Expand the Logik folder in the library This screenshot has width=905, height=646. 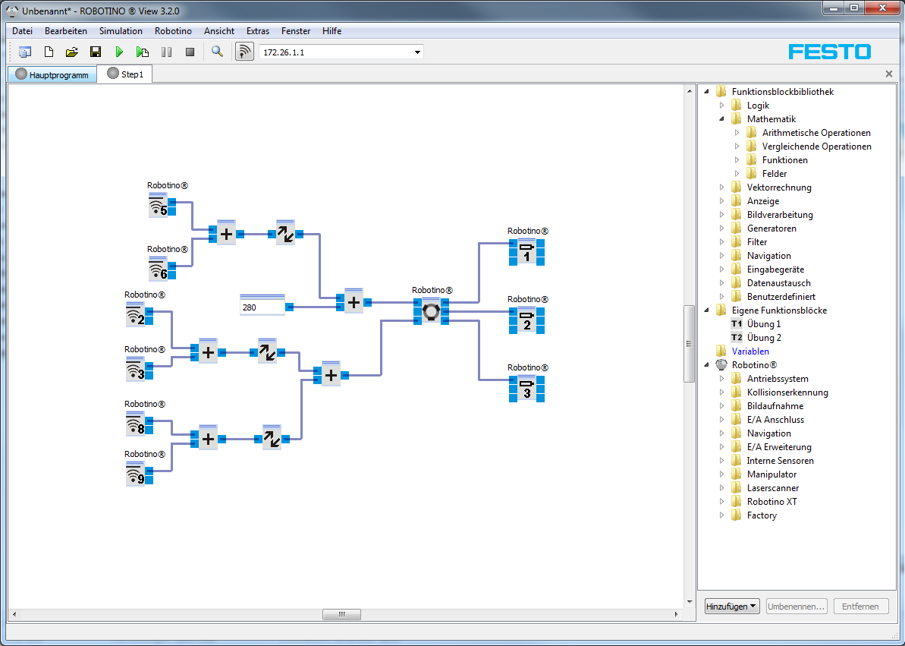point(721,106)
